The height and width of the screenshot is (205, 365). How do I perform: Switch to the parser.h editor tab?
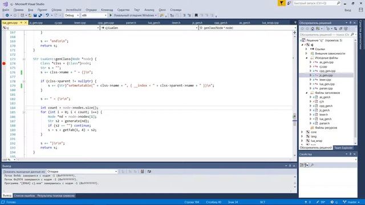[131, 23]
